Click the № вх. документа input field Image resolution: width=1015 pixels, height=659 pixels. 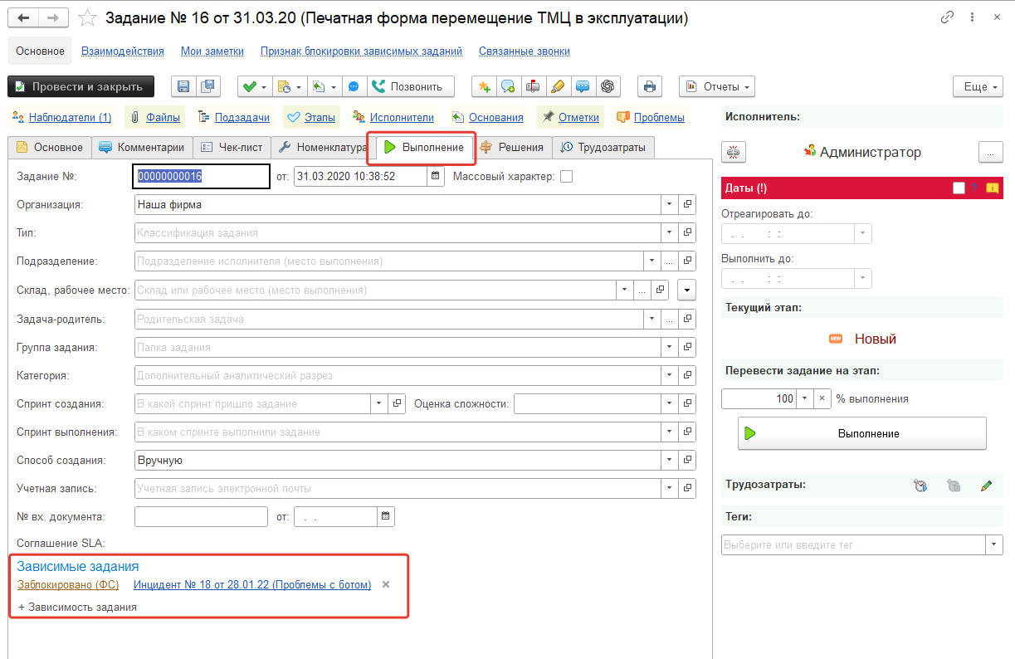[201, 516]
